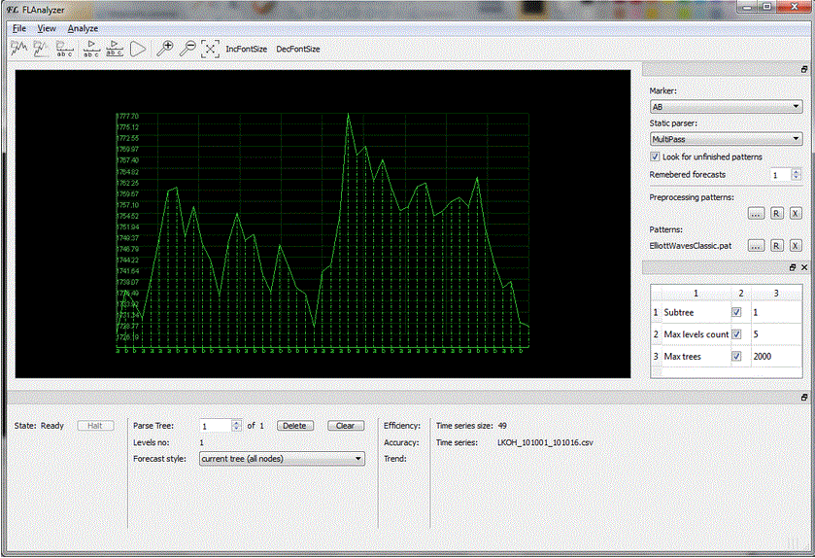Viewport: 815px width, 558px height.
Task: Click the fit-to-view brackets icon
Action: click(210, 49)
